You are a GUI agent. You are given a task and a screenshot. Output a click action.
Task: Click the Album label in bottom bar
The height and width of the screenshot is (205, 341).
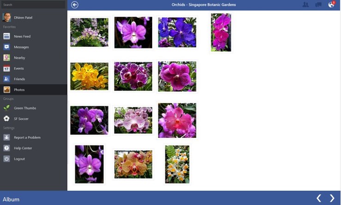(11, 199)
